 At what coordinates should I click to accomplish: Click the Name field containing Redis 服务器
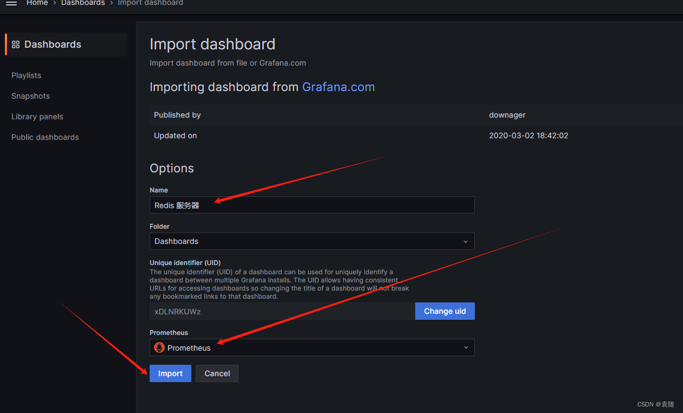point(312,205)
